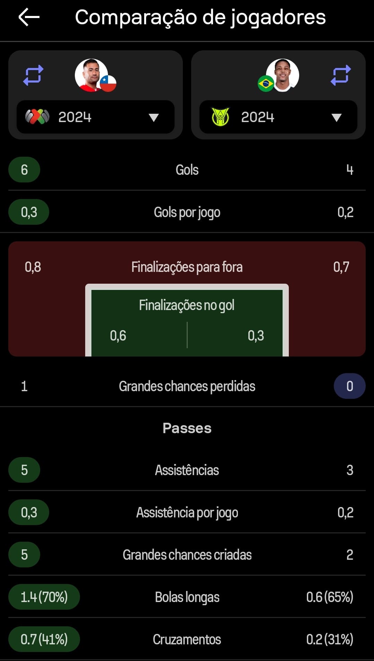Tap the Finalizações para fora label
This screenshot has height=661, width=374.
pos(187,267)
